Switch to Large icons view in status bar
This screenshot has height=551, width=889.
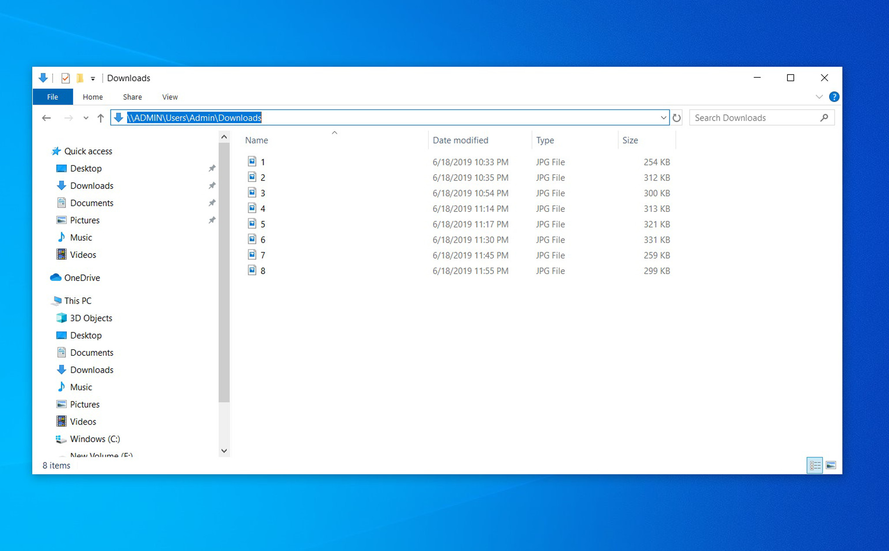click(x=831, y=465)
